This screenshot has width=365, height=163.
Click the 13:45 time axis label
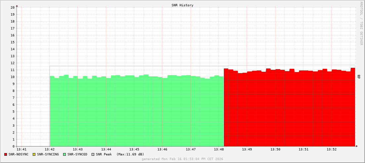[134, 149]
